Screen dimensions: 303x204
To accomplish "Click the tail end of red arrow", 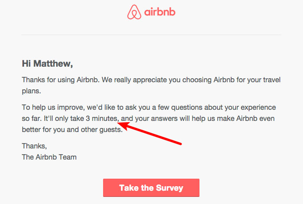I will pos(180,143).
